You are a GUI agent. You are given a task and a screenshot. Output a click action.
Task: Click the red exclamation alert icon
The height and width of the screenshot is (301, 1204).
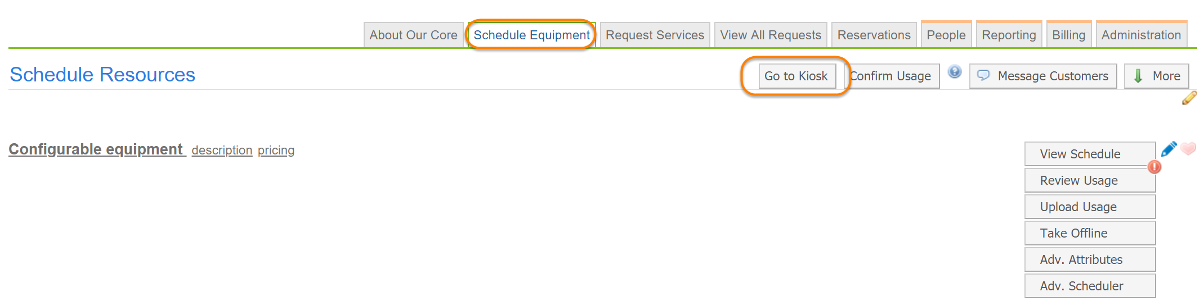[1154, 167]
